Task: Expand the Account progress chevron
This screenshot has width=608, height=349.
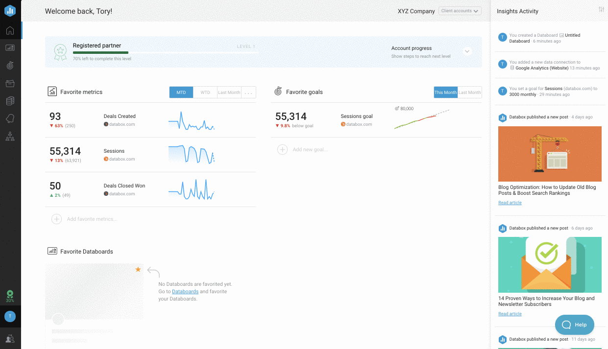Action: [x=467, y=51]
